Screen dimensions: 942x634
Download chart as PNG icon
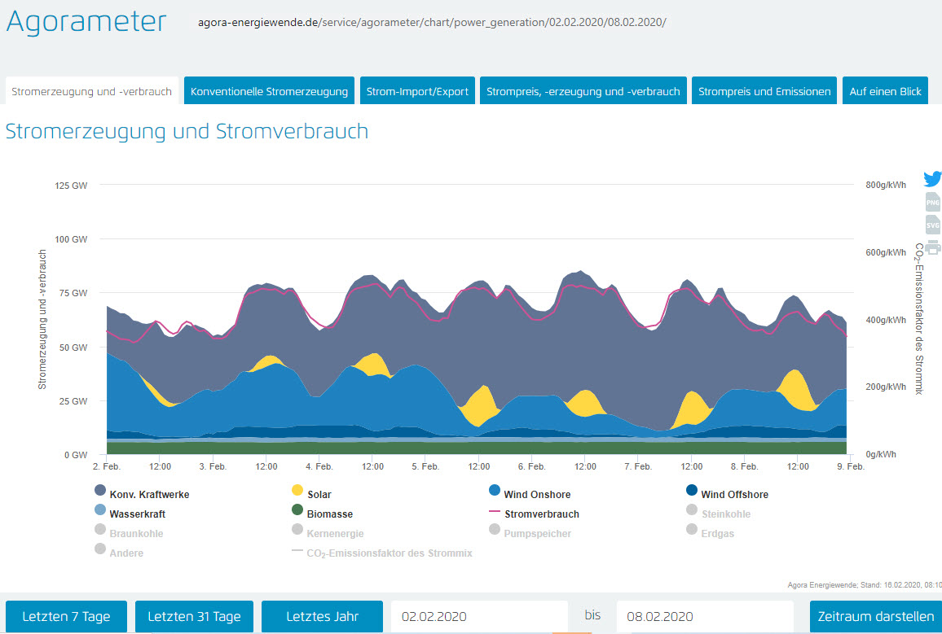932,203
